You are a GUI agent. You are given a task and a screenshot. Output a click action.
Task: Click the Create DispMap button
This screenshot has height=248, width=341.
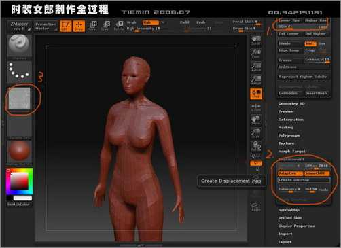tap(304, 180)
